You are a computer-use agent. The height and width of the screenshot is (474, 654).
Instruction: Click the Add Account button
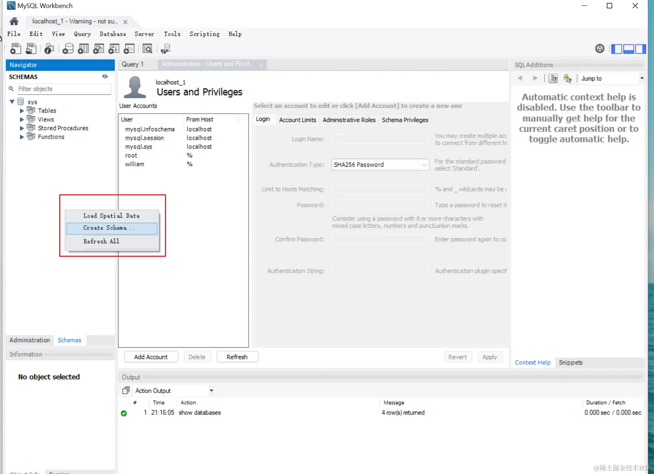(x=151, y=357)
